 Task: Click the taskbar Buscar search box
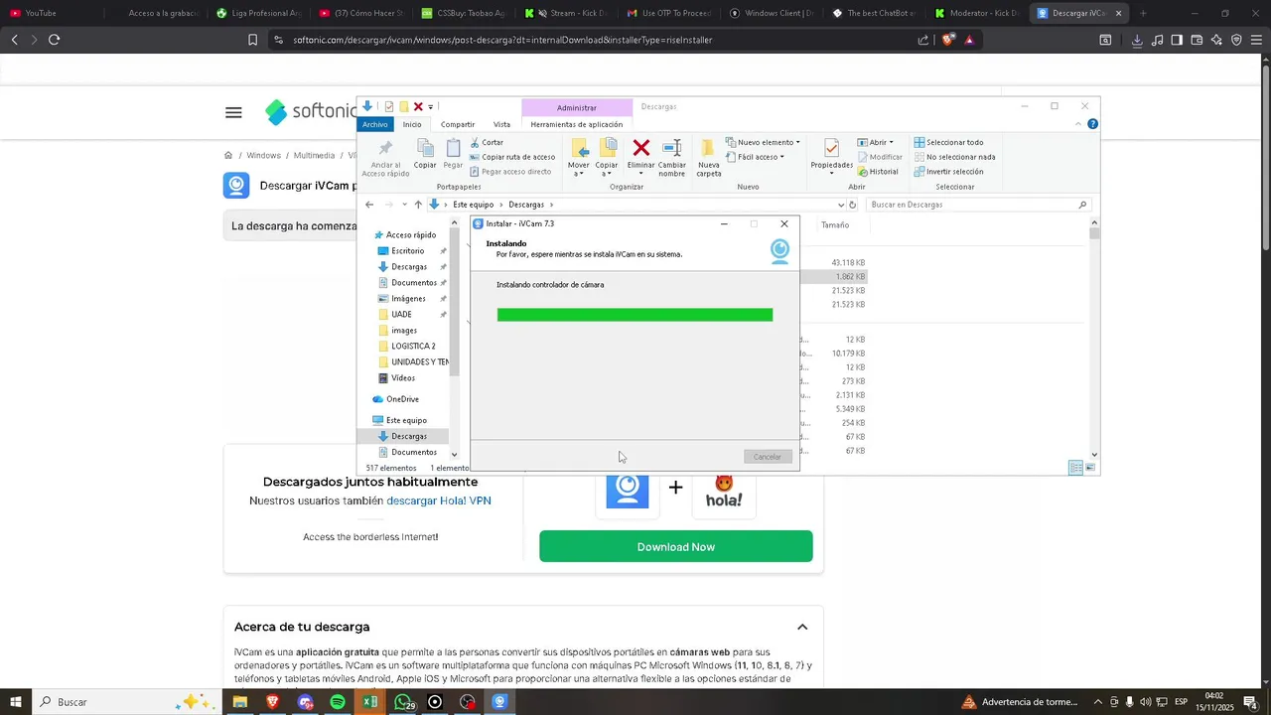tap(126, 702)
